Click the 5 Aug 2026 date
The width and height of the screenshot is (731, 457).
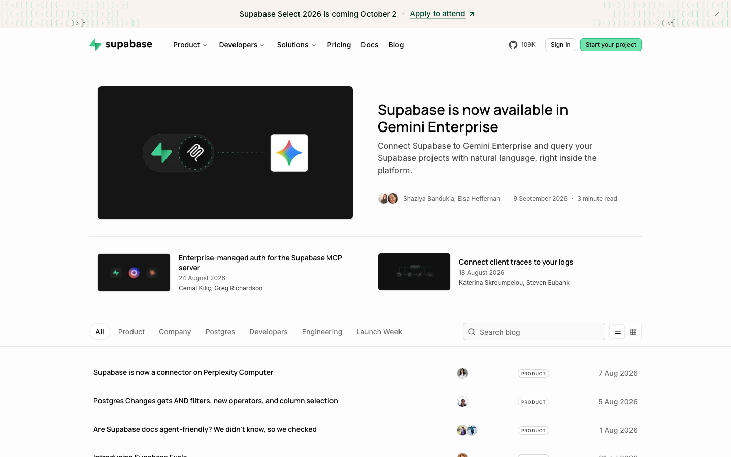point(618,402)
